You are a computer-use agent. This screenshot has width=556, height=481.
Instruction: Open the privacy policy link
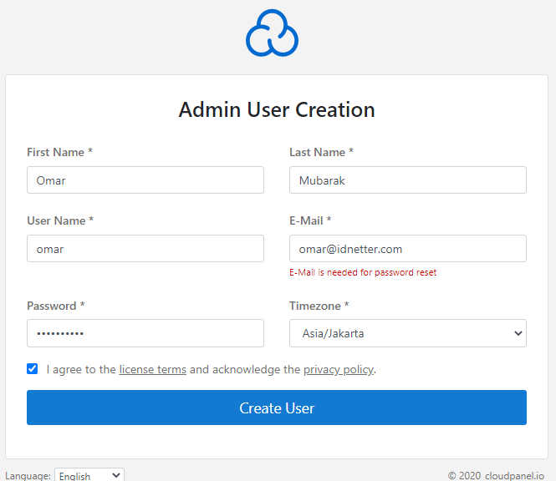[339, 369]
